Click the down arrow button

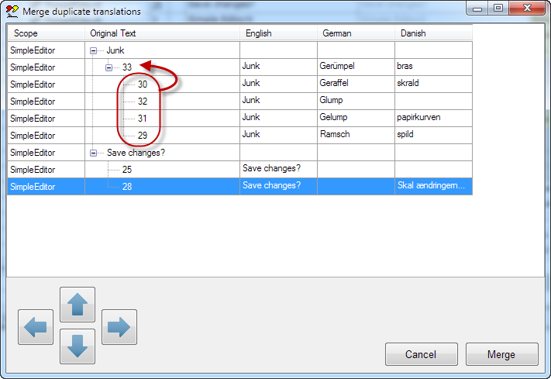point(77,346)
